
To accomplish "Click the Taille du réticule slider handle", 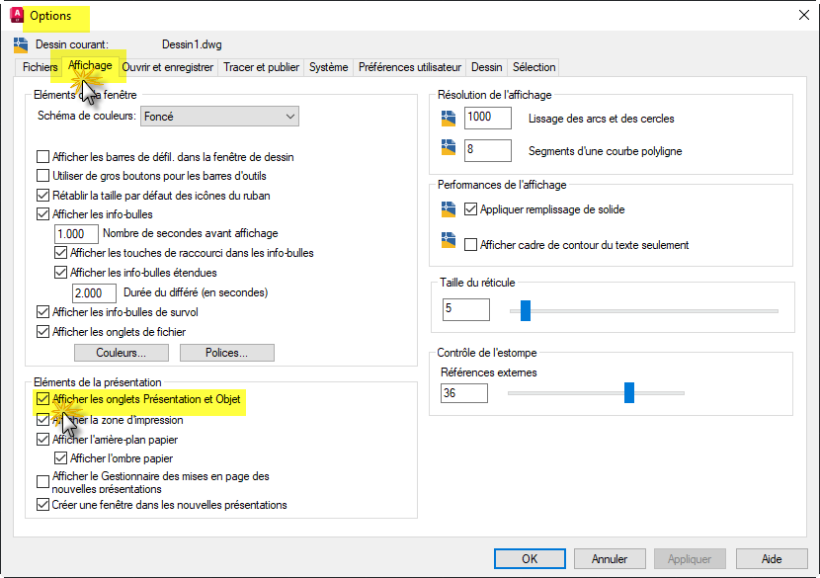I will pyautogui.click(x=526, y=310).
